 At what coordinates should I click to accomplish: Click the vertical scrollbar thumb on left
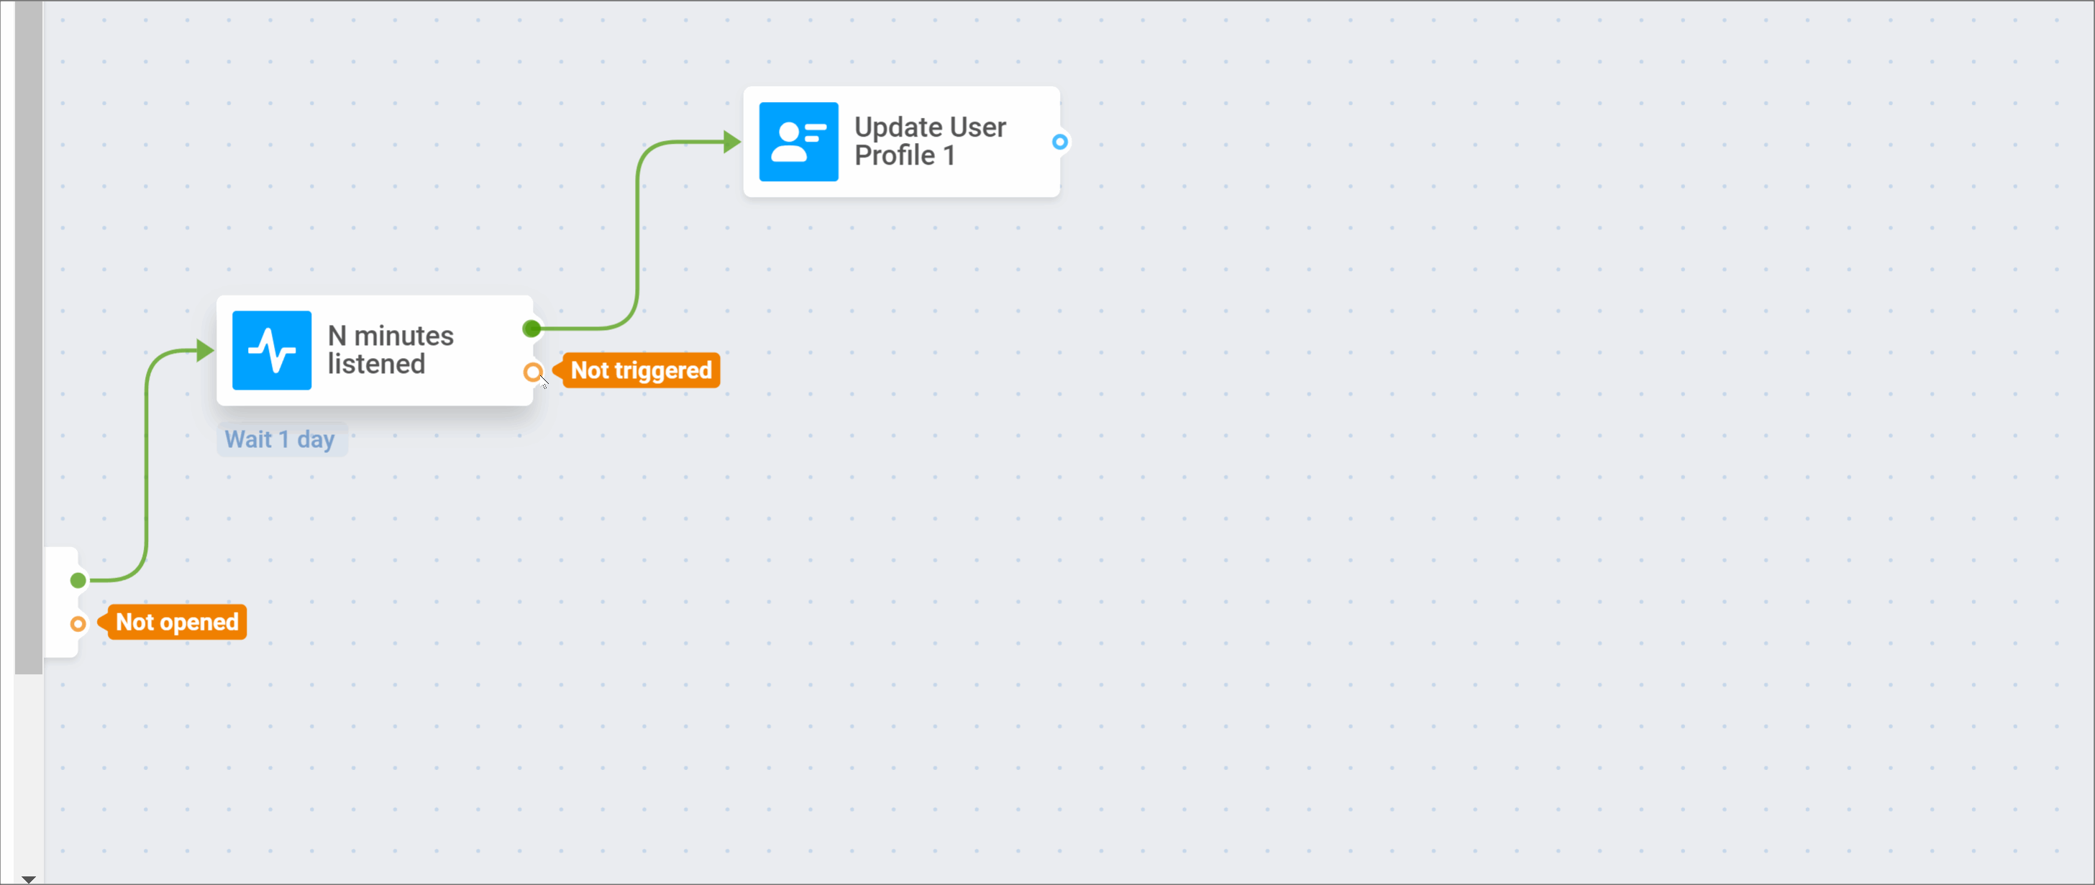[x=29, y=337]
